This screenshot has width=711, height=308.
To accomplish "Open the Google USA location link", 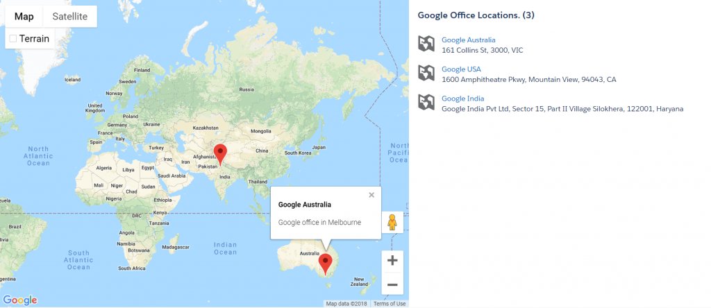I will coord(461,69).
